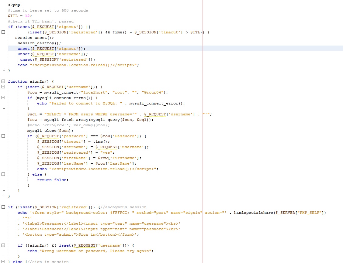Fold the if !signIn() block
The width and height of the screenshot is (343, 263).
pos(3,245)
